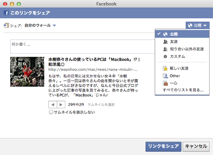Pick the 親しい友達 list
This screenshot has height=155, width=213.
(x=182, y=68)
